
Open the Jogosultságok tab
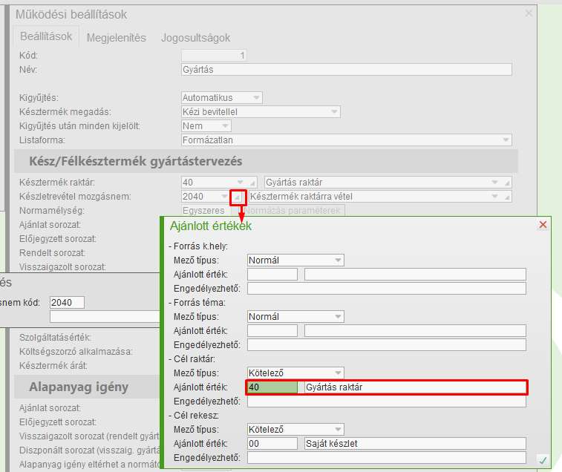tap(195, 38)
